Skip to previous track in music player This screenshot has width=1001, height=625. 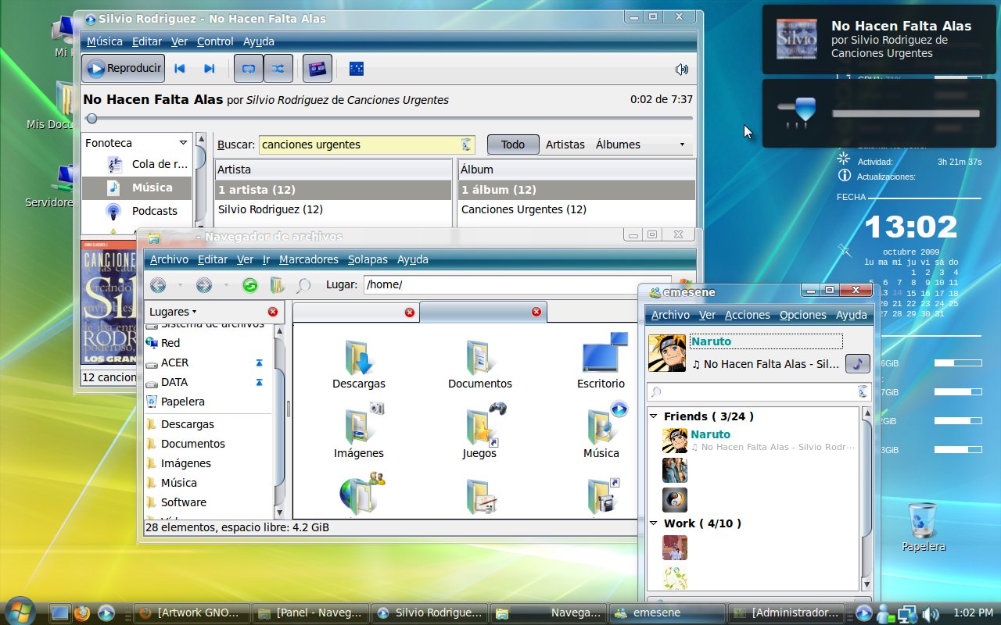pos(180,69)
